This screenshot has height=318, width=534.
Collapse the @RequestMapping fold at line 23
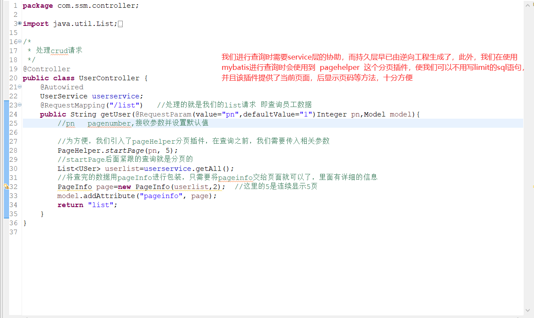[20, 105]
